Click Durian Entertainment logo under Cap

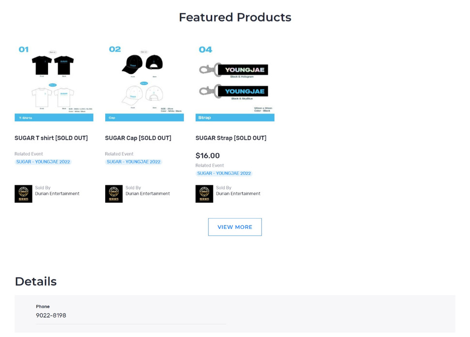point(114,194)
